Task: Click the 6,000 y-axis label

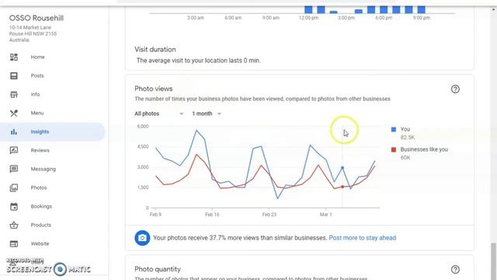Action: click(x=143, y=126)
